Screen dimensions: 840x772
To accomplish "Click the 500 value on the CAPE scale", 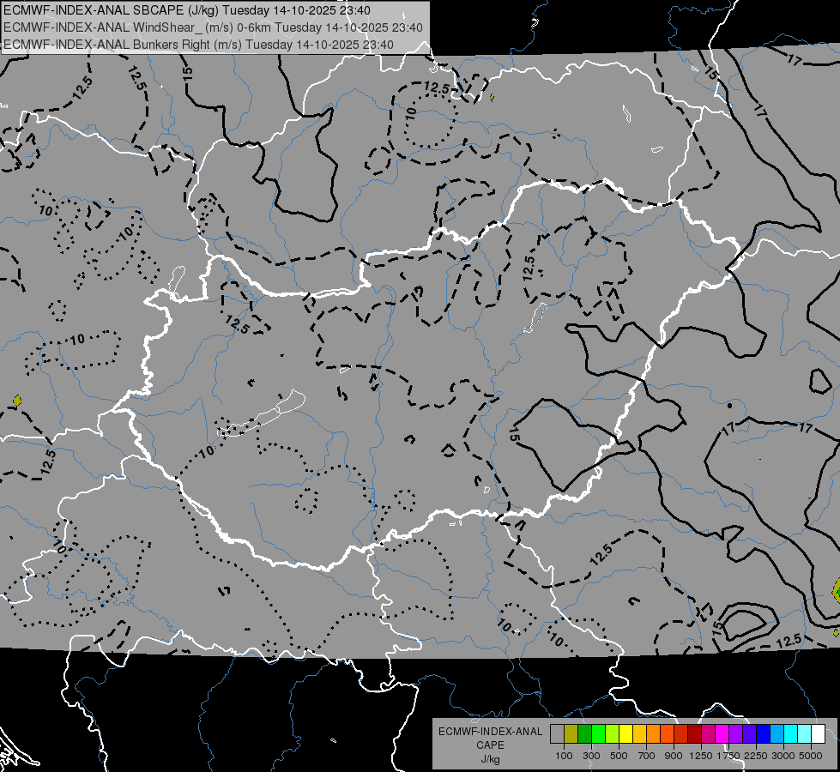I will (619, 756).
